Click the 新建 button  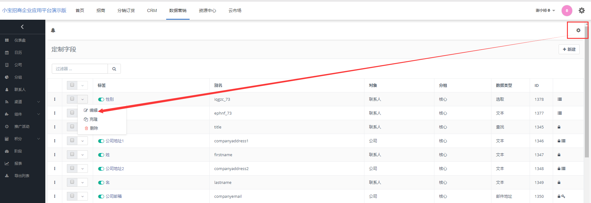click(569, 49)
